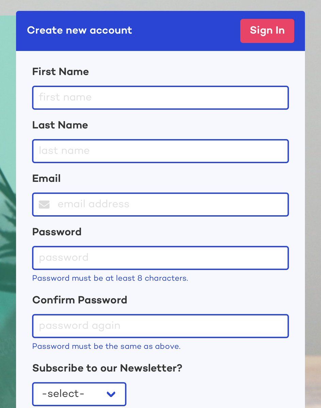Click the Last Name label
Image resolution: width=321 pixels, height=408 pixels.
coord(60,125)
